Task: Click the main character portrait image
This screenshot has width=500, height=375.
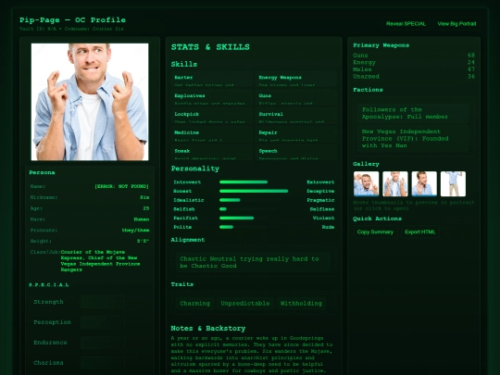Action: (90, 102)
